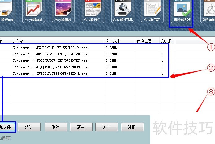Select the Any转HTML conversion icon

click(x=124, y=11)
